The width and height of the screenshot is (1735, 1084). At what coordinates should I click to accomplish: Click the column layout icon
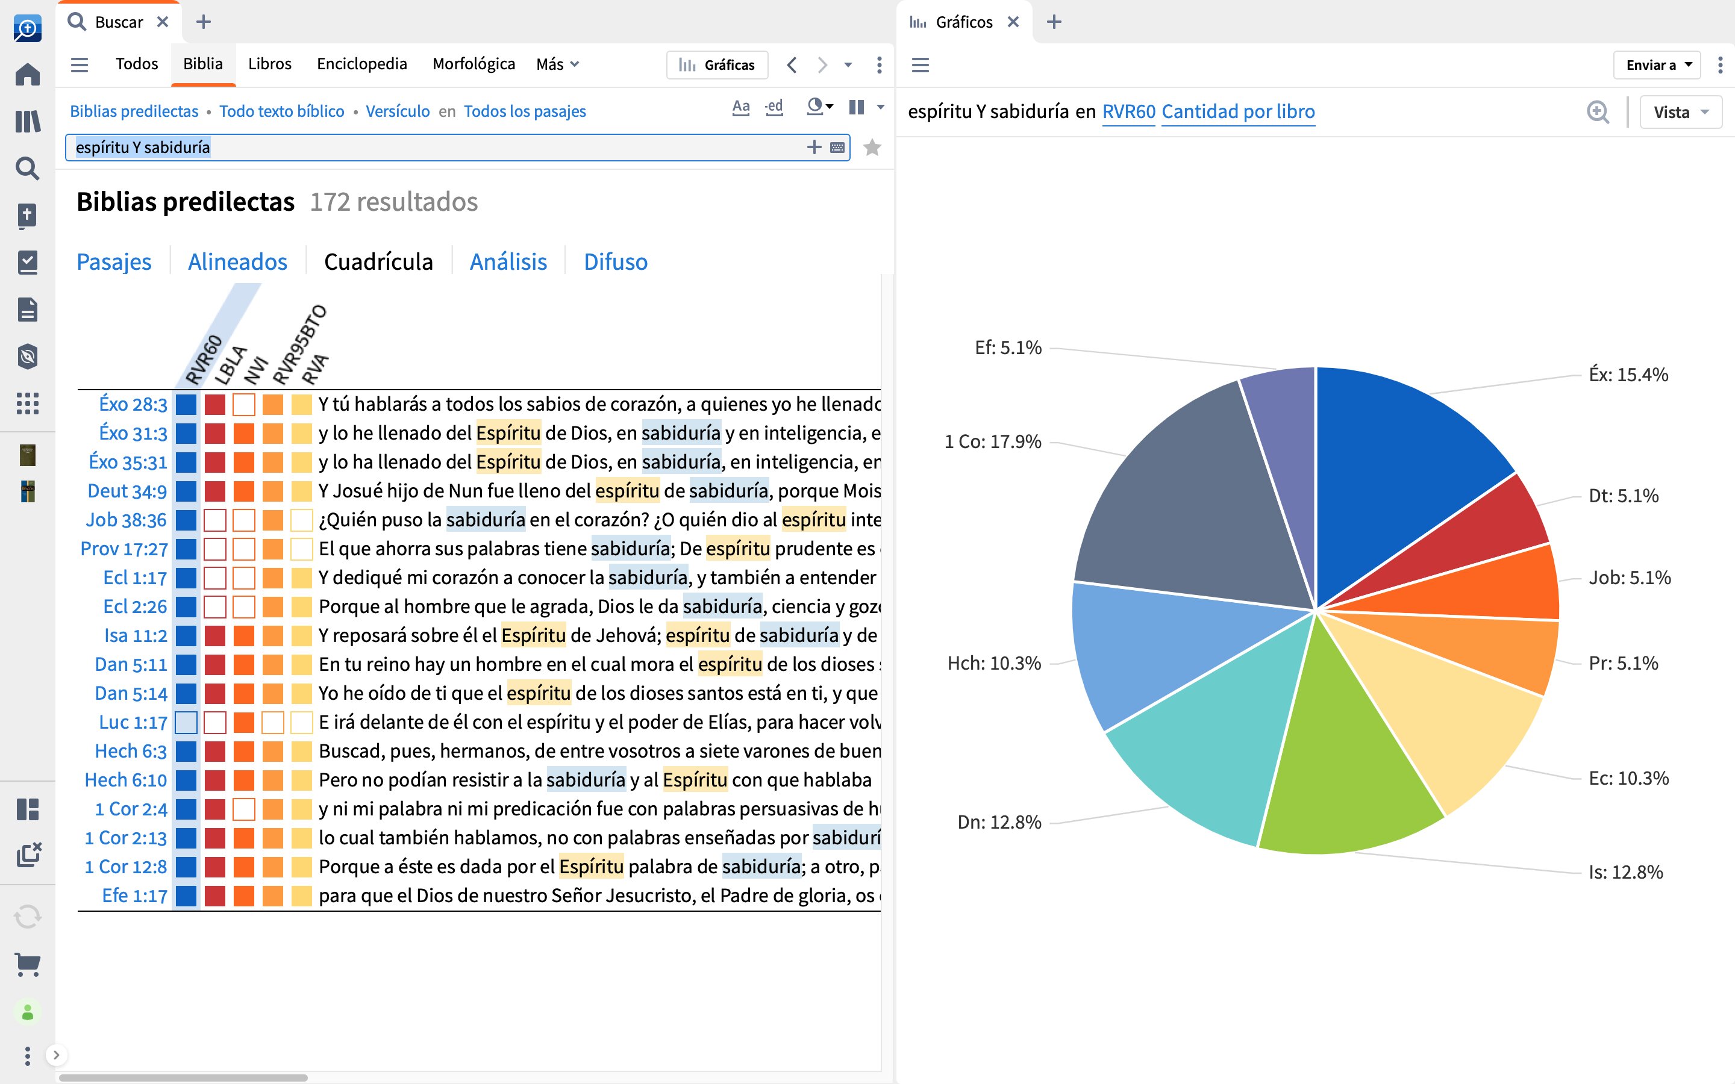856,107
